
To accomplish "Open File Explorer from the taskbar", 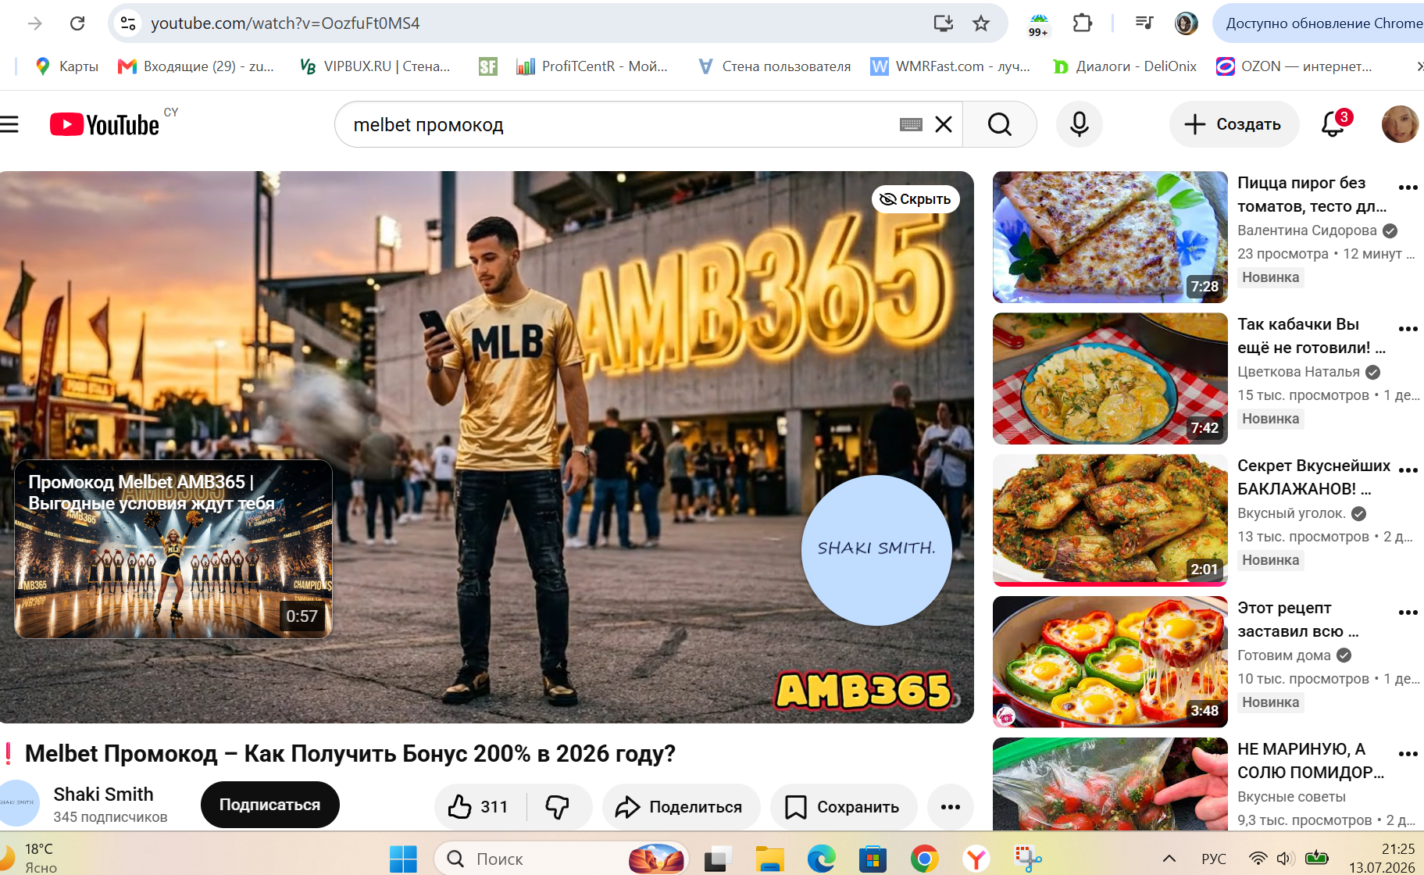I will [769, 859].
